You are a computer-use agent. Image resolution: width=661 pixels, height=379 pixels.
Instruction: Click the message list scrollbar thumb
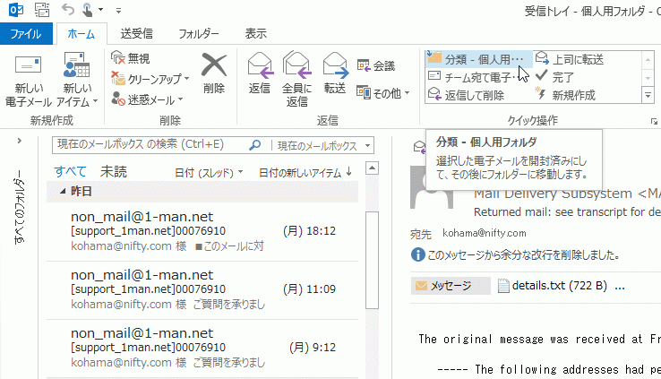(x=372, y=260)
